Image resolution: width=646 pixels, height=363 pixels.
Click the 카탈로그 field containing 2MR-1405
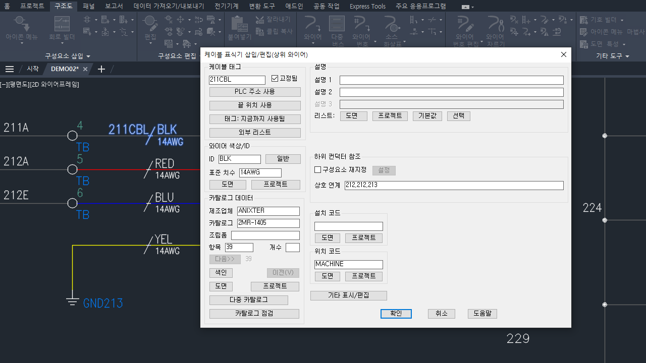[x=268, y=223]
